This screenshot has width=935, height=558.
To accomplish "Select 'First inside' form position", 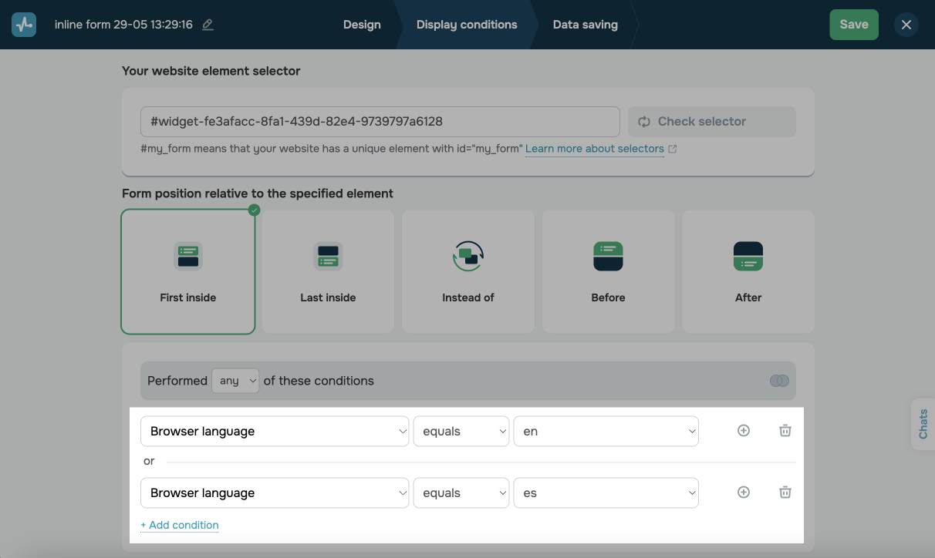I will [x=188, y=272].
